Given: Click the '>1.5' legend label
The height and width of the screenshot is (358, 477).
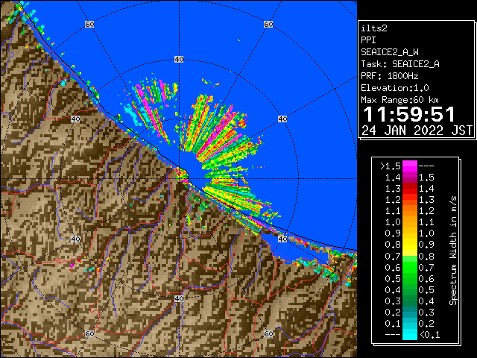Looking at the screenshot, I should 390,166.
